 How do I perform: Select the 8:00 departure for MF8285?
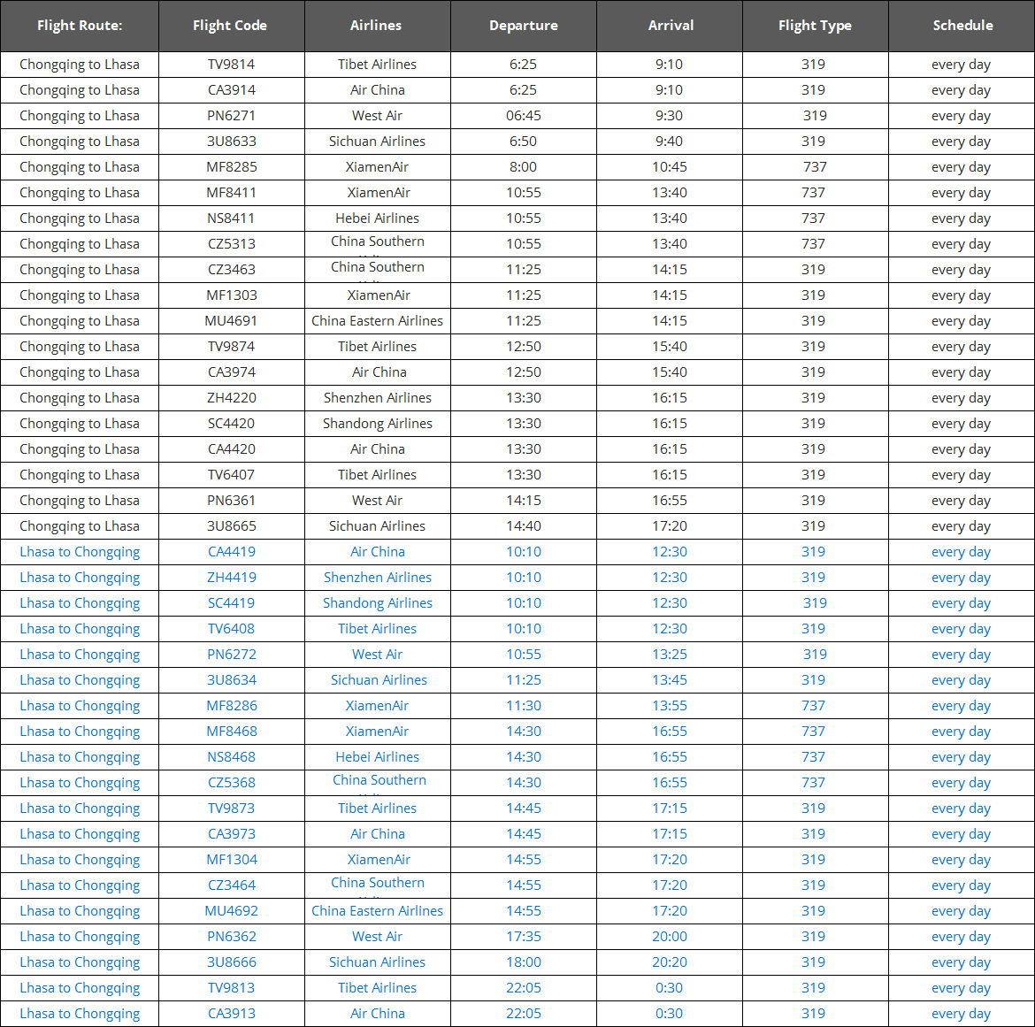523,168
